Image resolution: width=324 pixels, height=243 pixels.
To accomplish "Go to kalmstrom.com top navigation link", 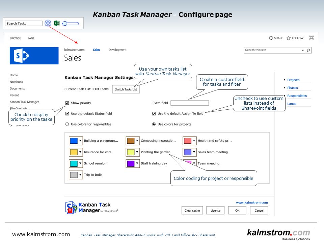I will (x=74, y=50).
